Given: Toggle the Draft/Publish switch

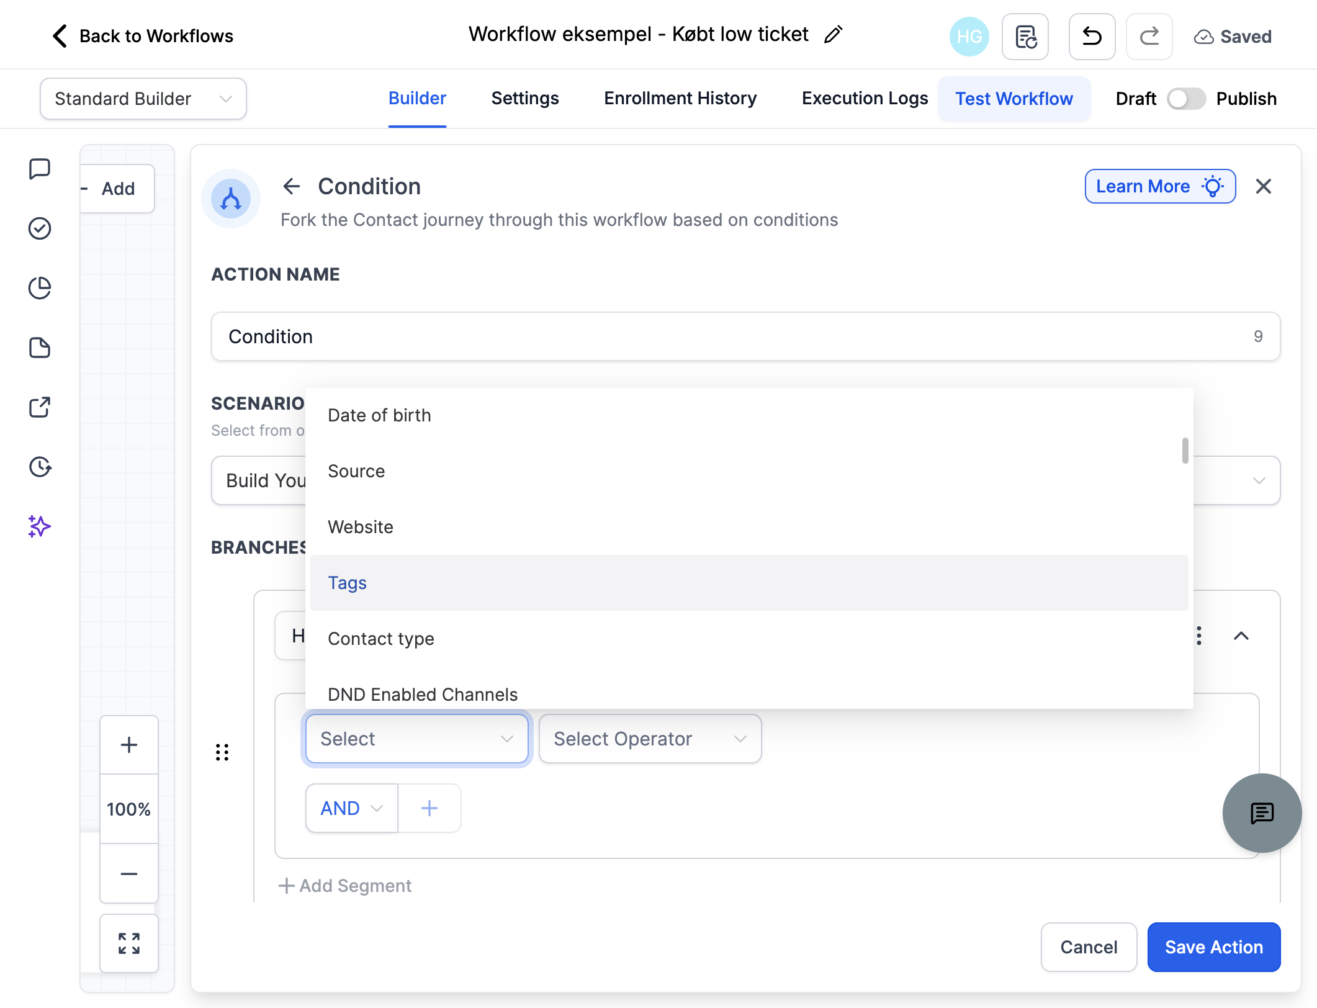Looking at the screenshot, I should point(1186,99).
